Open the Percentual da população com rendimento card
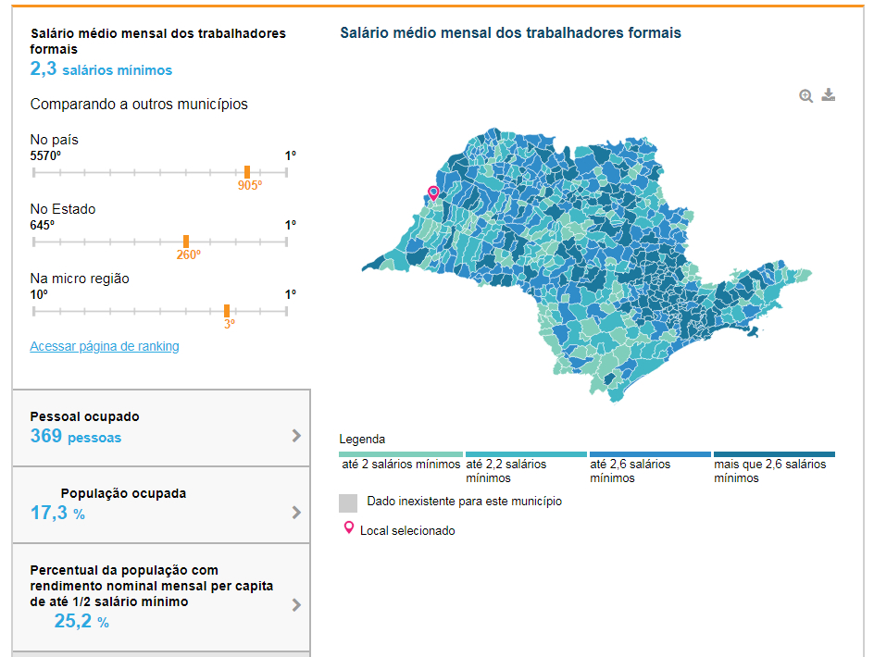 161,598
